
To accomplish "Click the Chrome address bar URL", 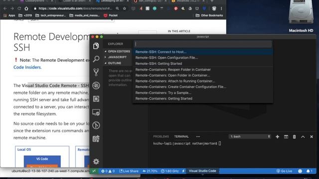I will tap(75, 8).
